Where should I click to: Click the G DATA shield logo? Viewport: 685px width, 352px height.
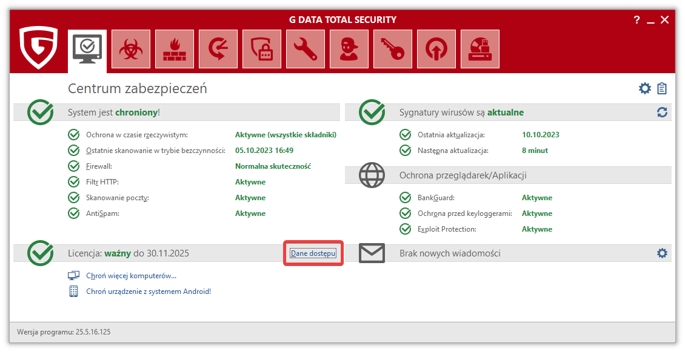(x=38, y=48)
